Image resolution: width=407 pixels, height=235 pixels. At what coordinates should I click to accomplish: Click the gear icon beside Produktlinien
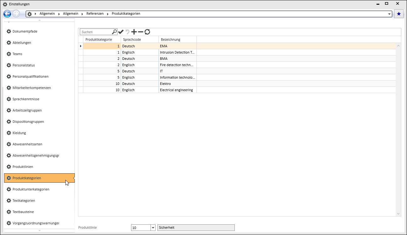9,167
